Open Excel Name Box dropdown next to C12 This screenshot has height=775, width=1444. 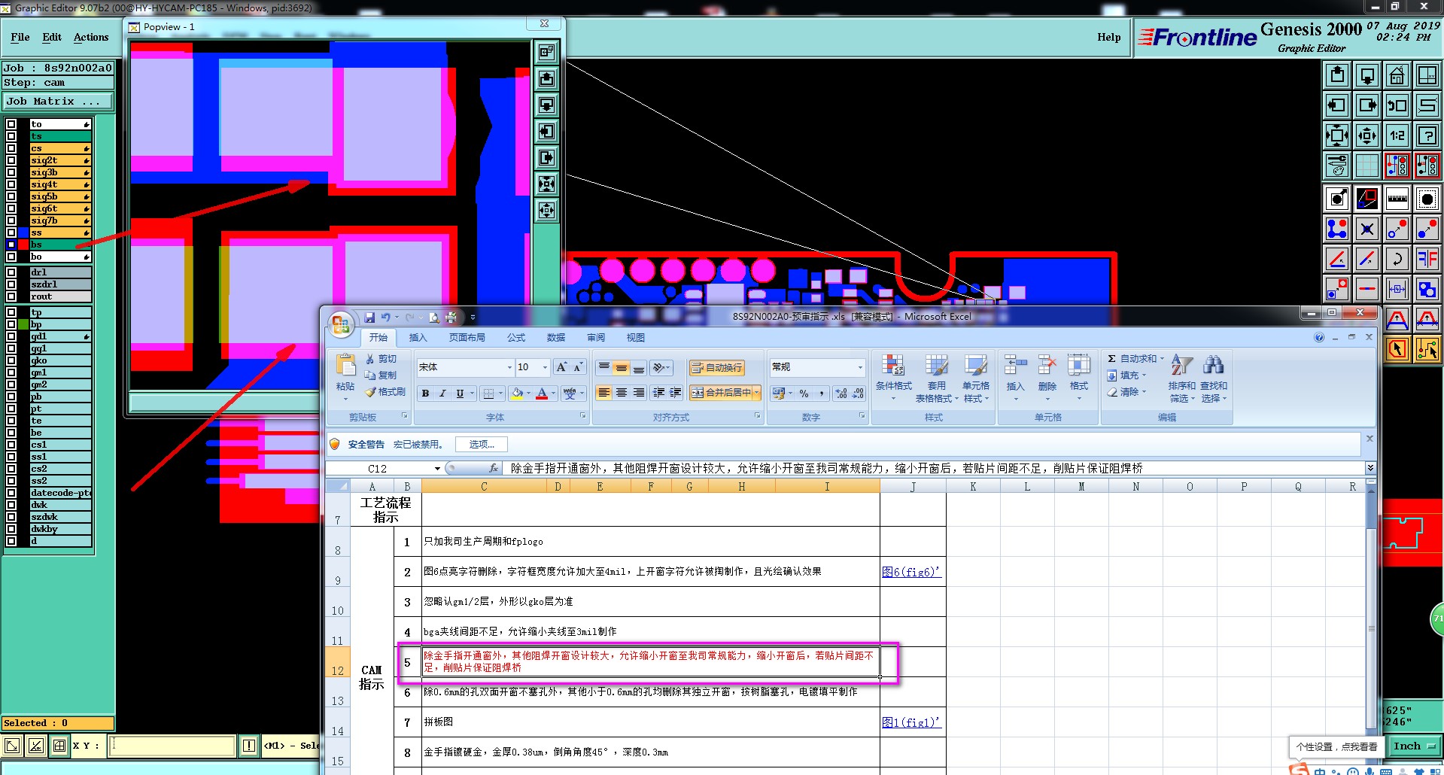pyautogui.click(x=437, y=468)
